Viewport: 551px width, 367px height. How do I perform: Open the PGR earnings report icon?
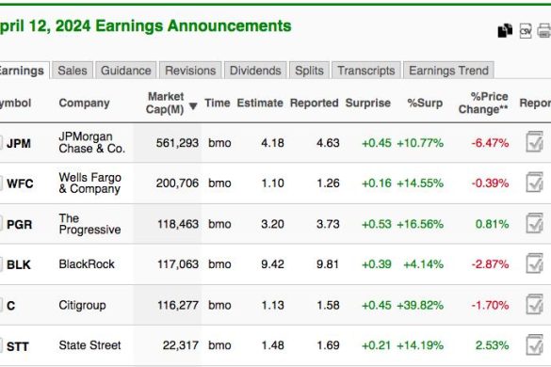pos(534,223)
